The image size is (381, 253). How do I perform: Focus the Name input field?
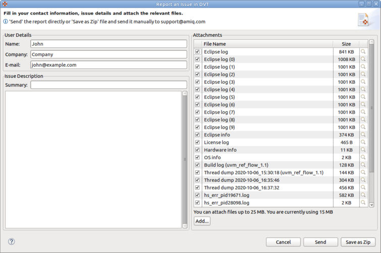(x=108, y=44)
